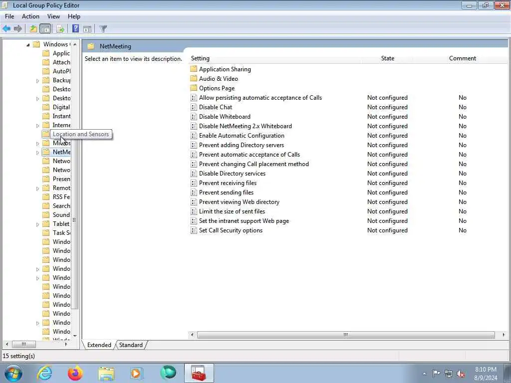Sort by the Comment column header
The width and height of the screenshot is (511, 383).
pos(463,58)
